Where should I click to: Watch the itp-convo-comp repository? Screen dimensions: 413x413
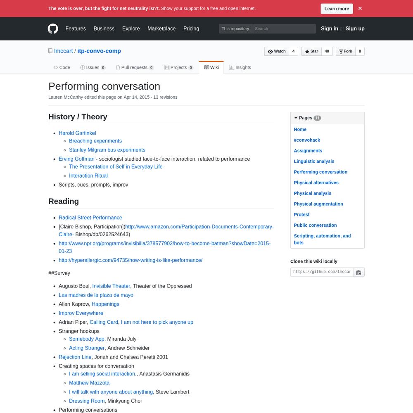(277, 51)
